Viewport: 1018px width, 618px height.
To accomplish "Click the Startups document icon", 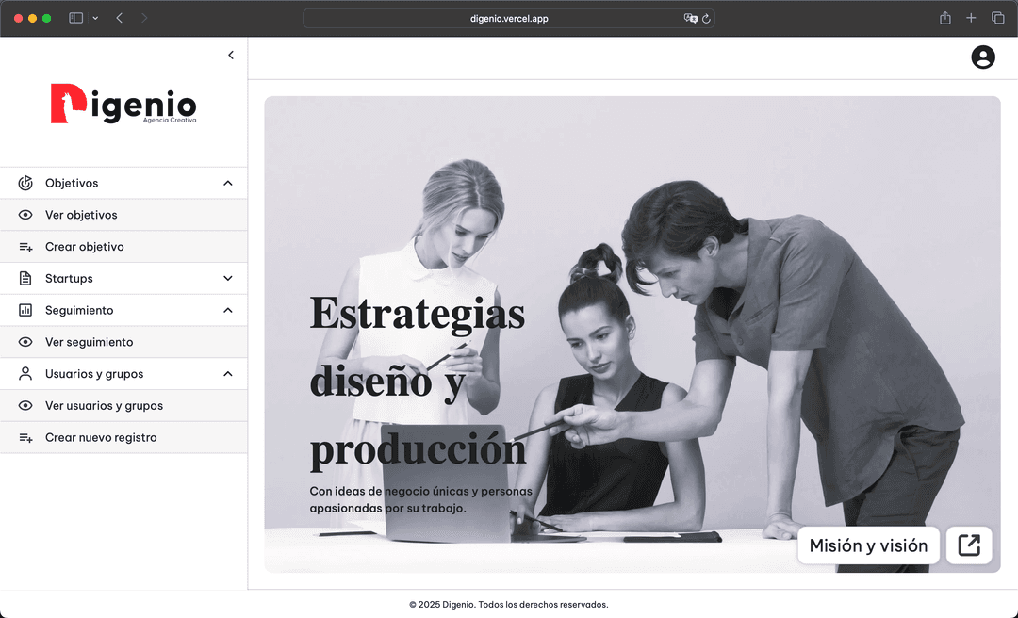I will click(25, 279).
